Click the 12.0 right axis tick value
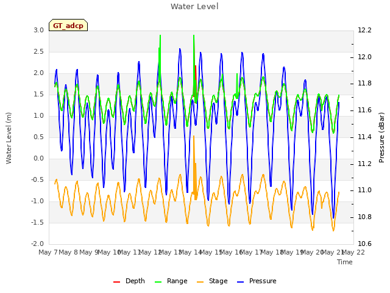This screenshot has height=293, width=390. click(364, 57)
